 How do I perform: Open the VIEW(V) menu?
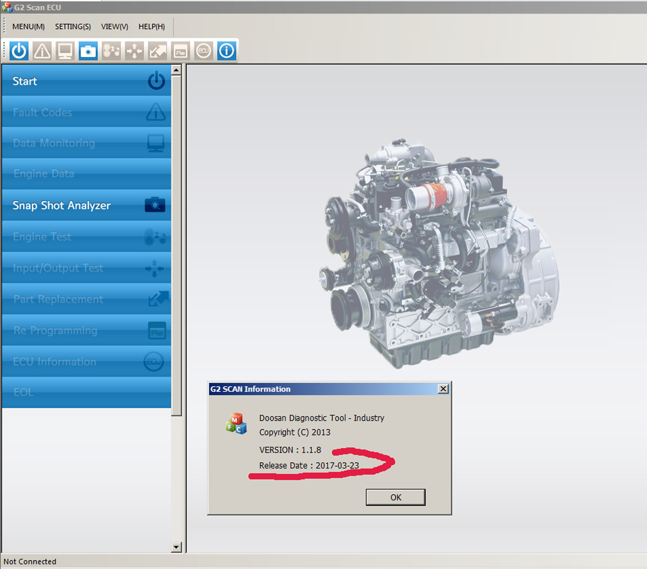coord(114,27)
